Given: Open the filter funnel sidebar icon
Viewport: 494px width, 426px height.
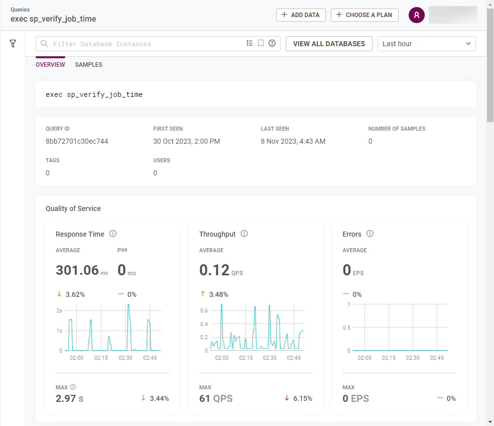Looking at the screenshot, I should tap(13, 44).
